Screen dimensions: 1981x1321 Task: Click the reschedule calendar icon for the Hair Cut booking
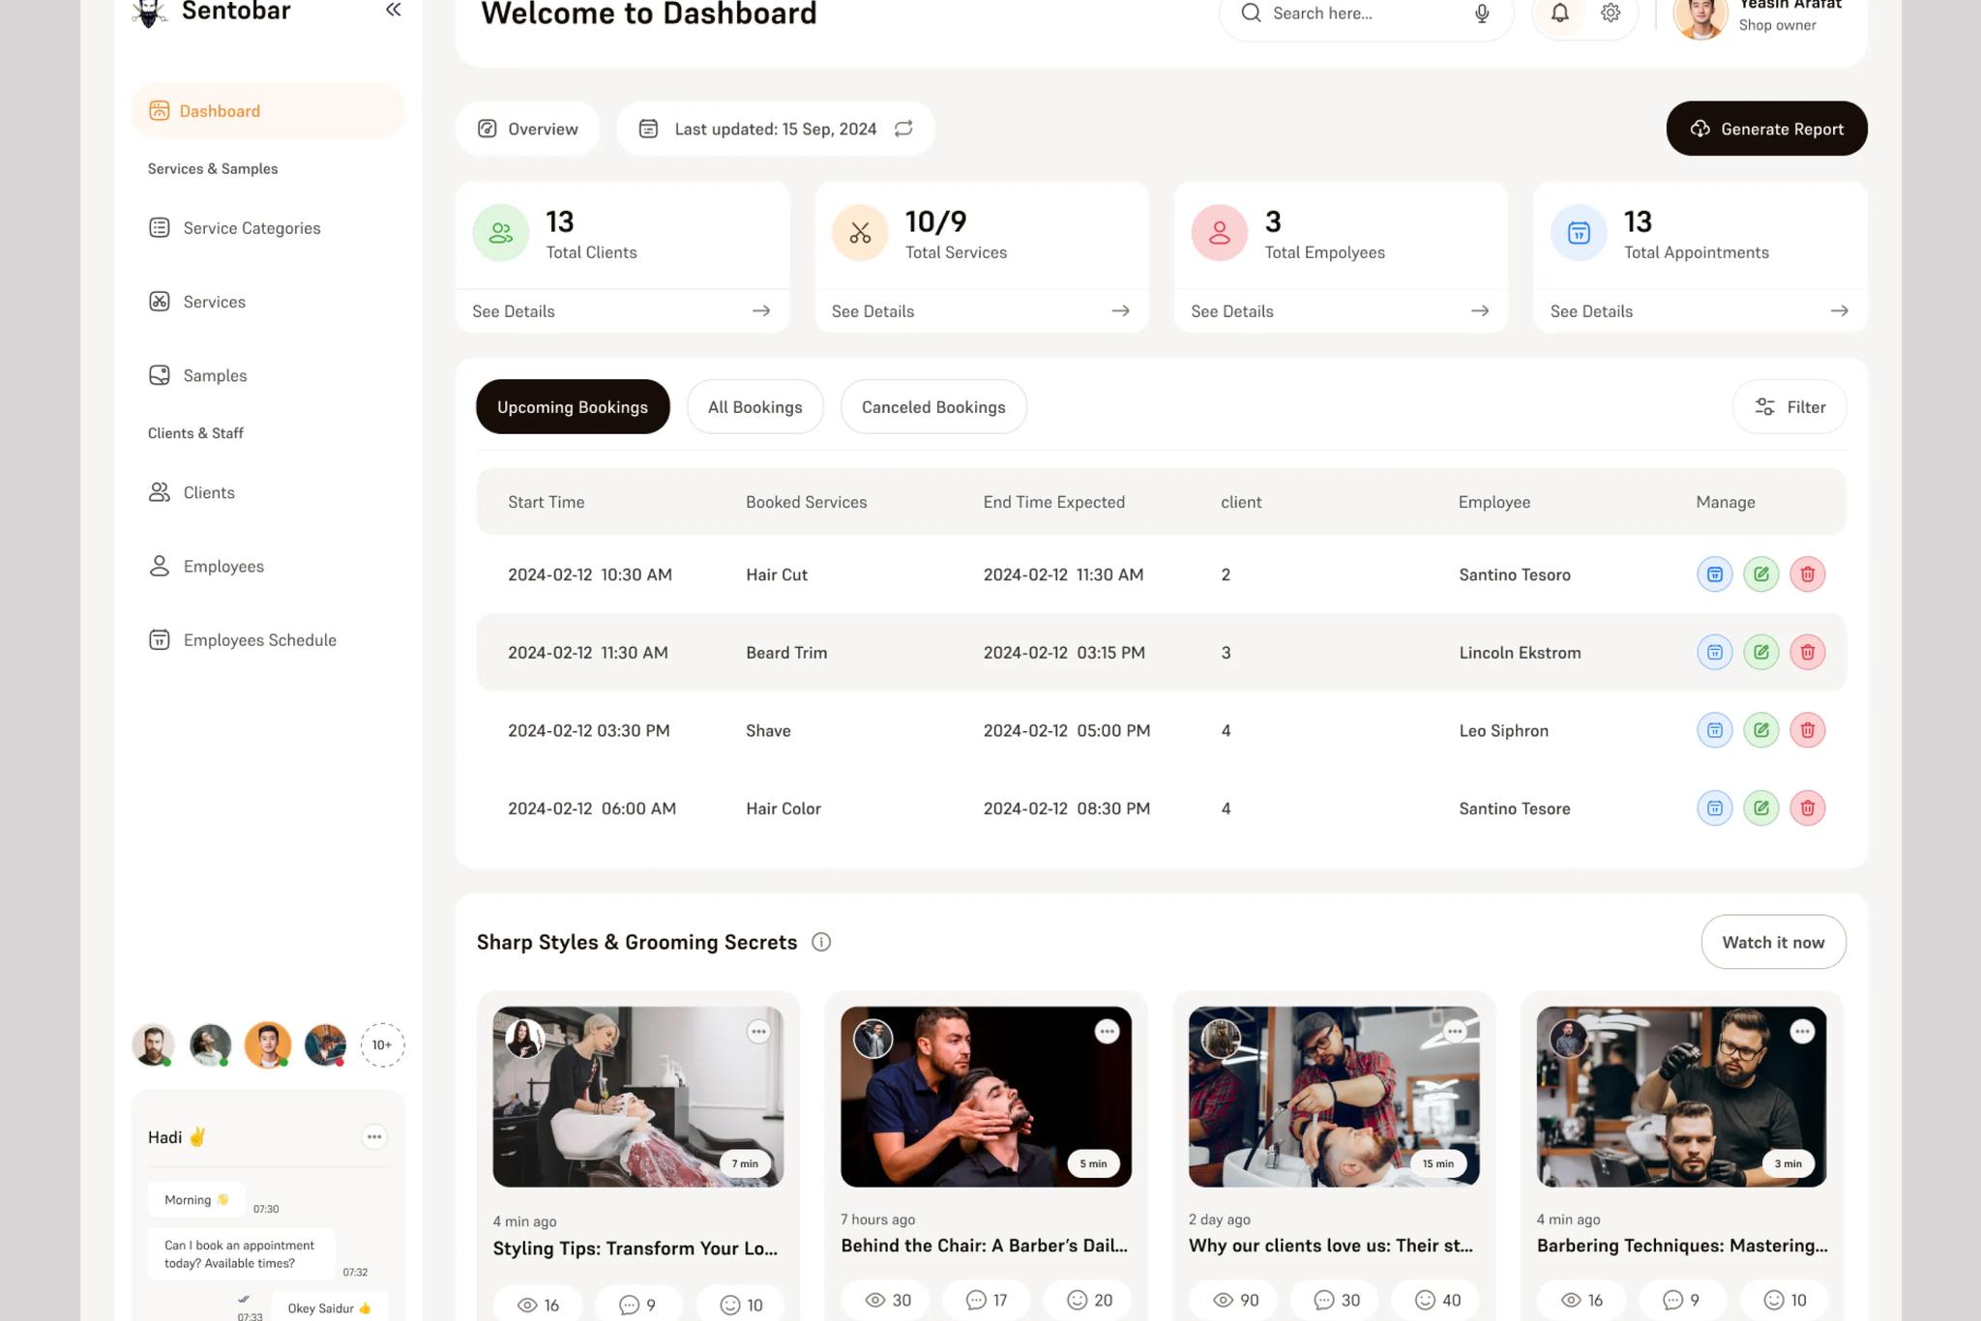(x=1714, y=574)
